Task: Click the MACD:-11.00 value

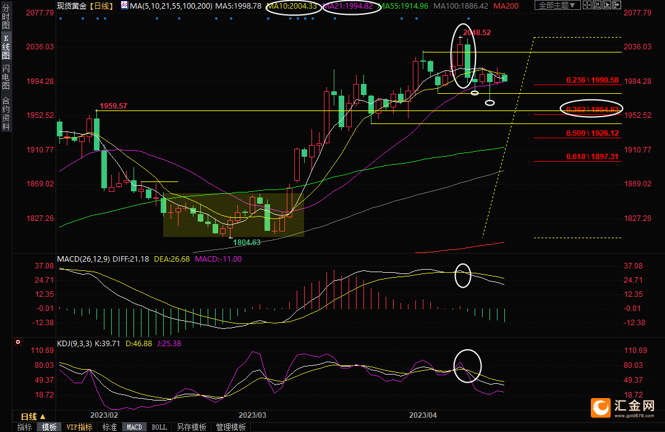Action: [x=218, y=259]
